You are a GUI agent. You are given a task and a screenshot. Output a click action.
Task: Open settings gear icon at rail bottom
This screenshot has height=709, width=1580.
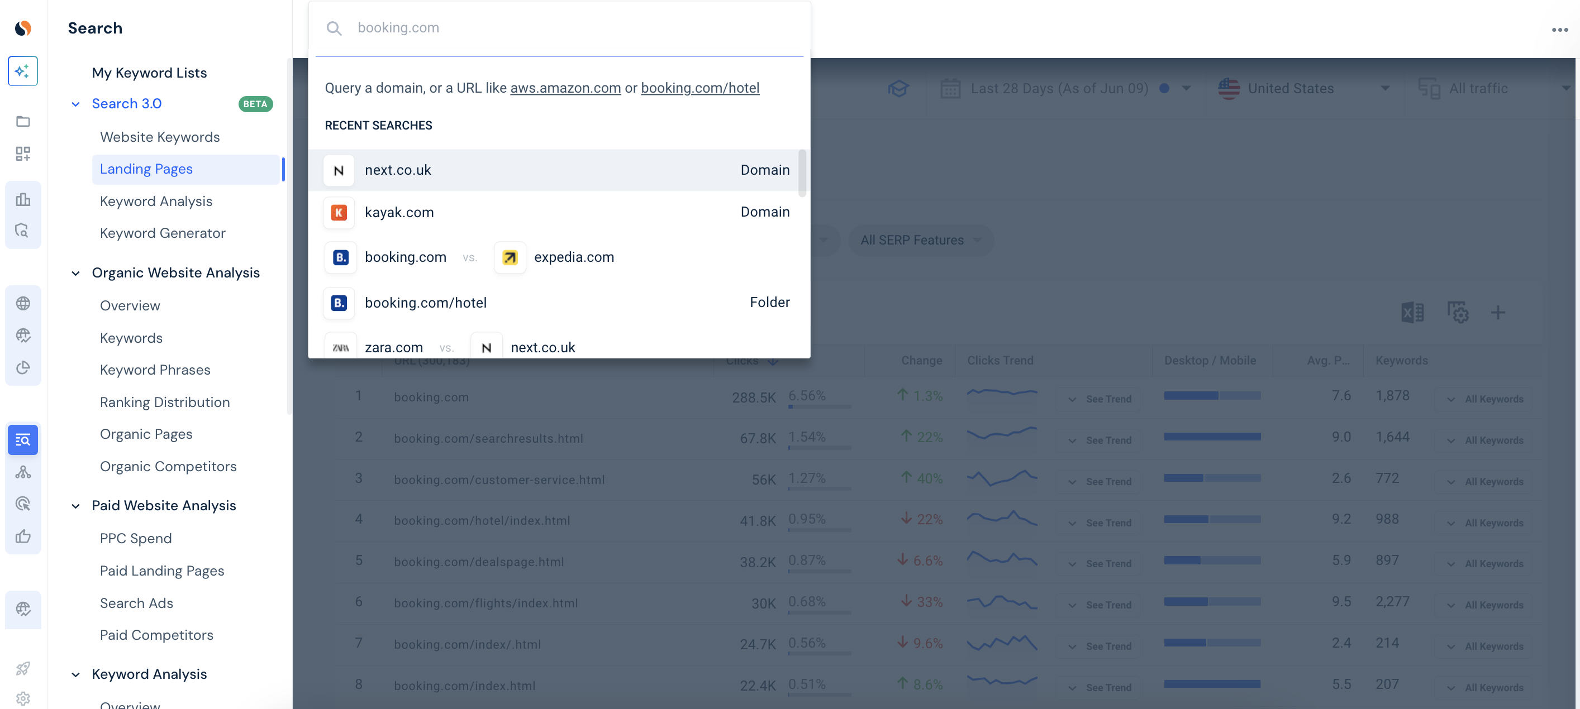click(x=23, y=698)
